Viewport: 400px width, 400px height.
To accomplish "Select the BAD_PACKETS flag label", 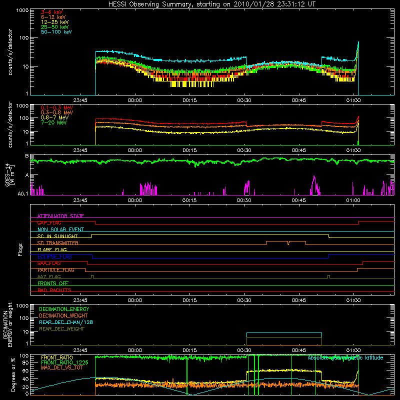I will pyautogui.click(x=54, y=290).
